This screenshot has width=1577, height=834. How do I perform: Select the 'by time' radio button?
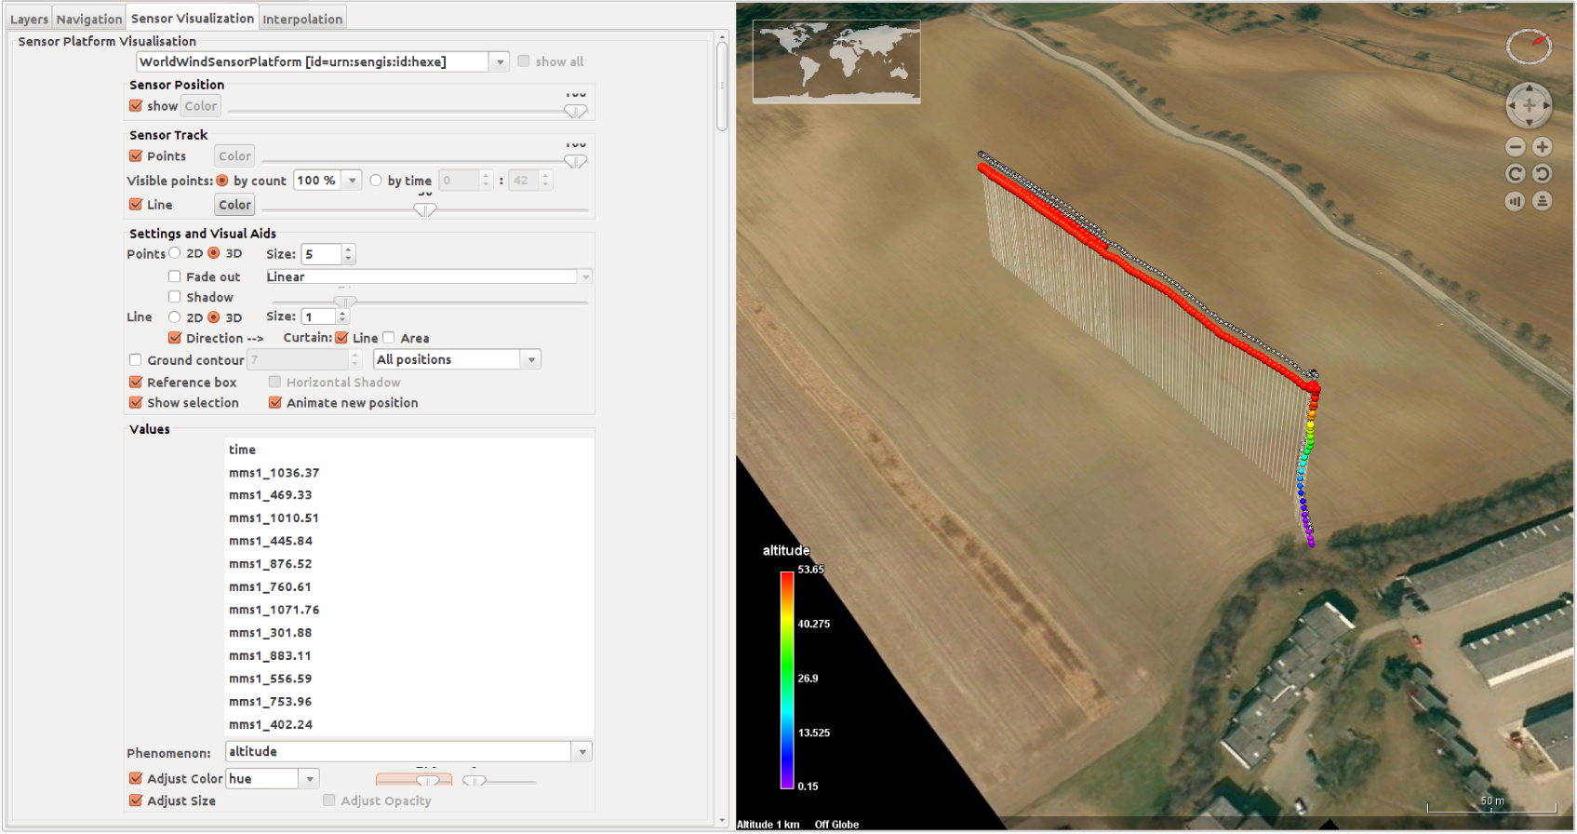coord(376,181)
